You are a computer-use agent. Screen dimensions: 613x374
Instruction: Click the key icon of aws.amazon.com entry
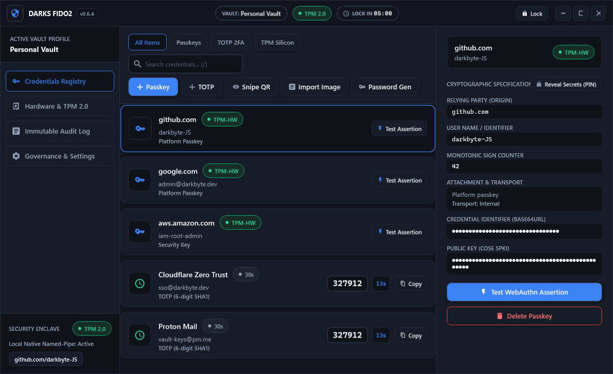[x=140, y=231]
